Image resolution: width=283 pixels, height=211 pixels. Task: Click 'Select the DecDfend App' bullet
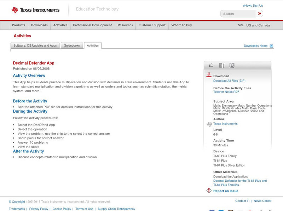(x=36, y=125)
